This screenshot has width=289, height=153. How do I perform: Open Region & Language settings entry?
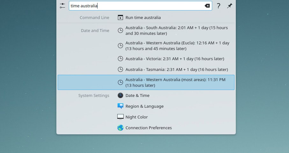pos(144,106)
